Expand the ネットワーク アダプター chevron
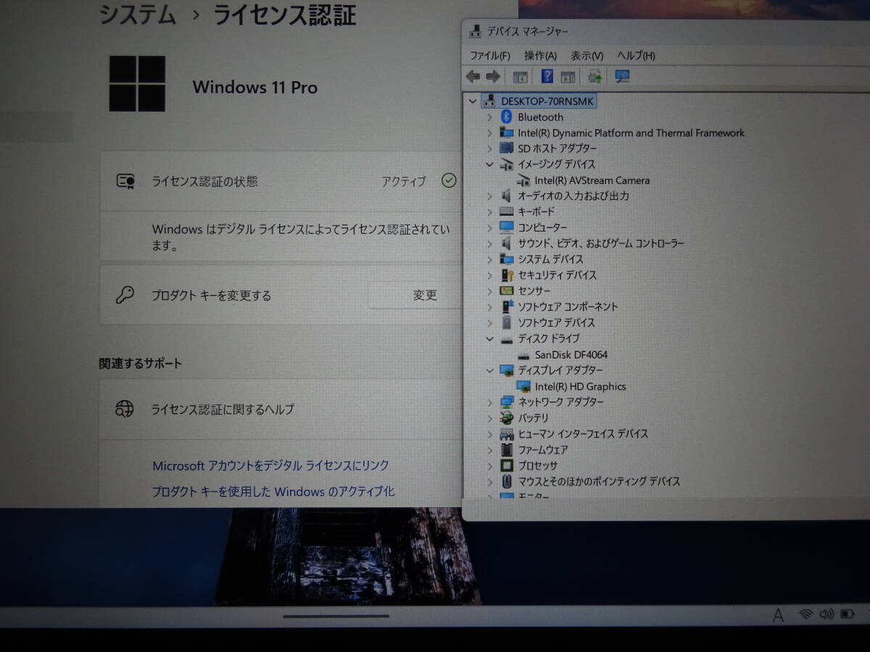 point(489,402)
